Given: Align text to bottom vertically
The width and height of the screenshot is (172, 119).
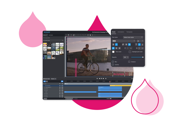Looking at the screenshot, I should [142, 44].
